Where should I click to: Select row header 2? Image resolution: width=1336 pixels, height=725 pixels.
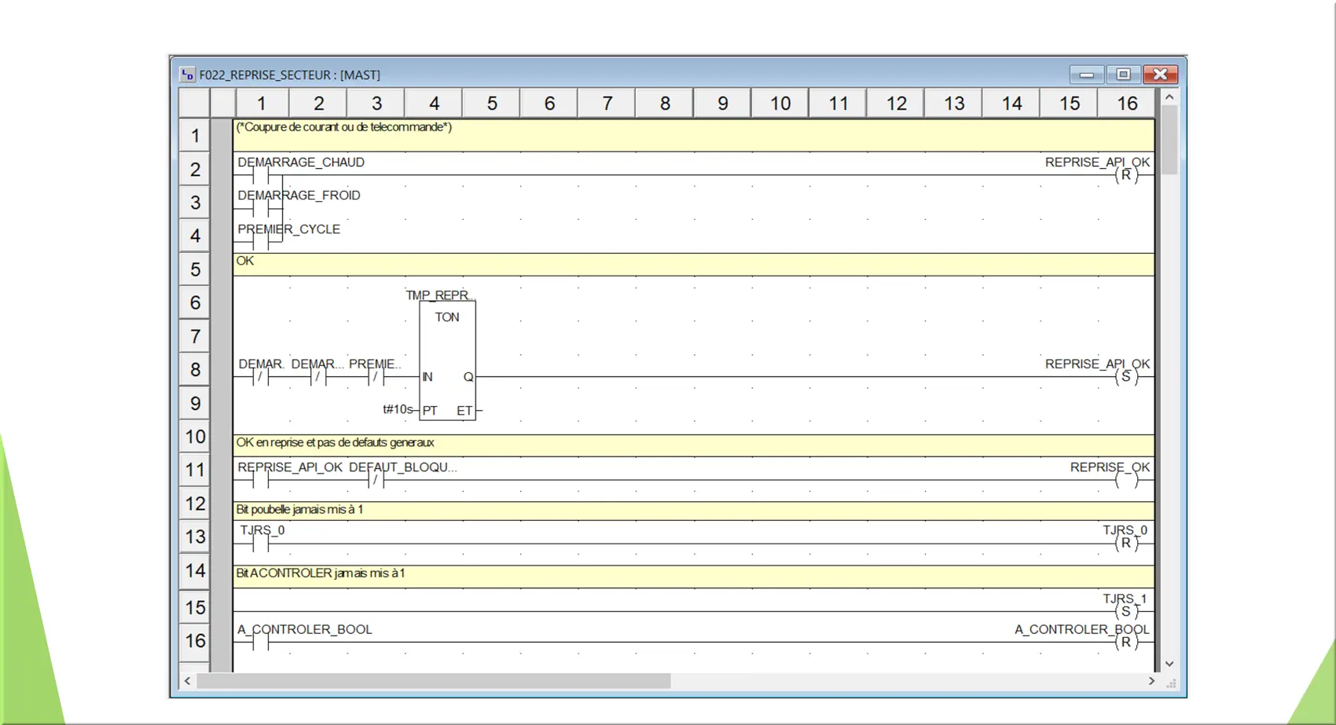coord(194,169)
